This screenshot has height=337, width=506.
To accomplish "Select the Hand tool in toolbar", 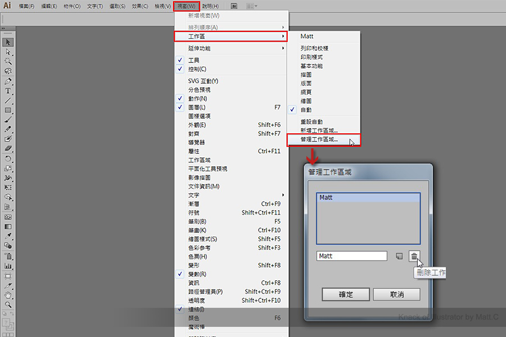I will 8,294.
